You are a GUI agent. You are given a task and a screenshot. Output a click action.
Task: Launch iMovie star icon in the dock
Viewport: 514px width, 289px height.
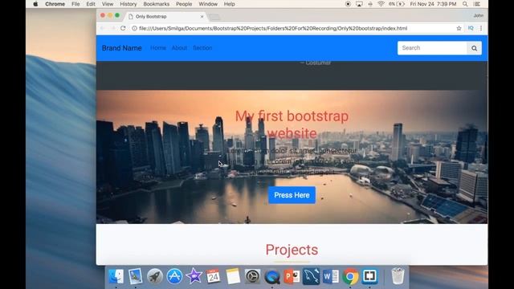194,276
